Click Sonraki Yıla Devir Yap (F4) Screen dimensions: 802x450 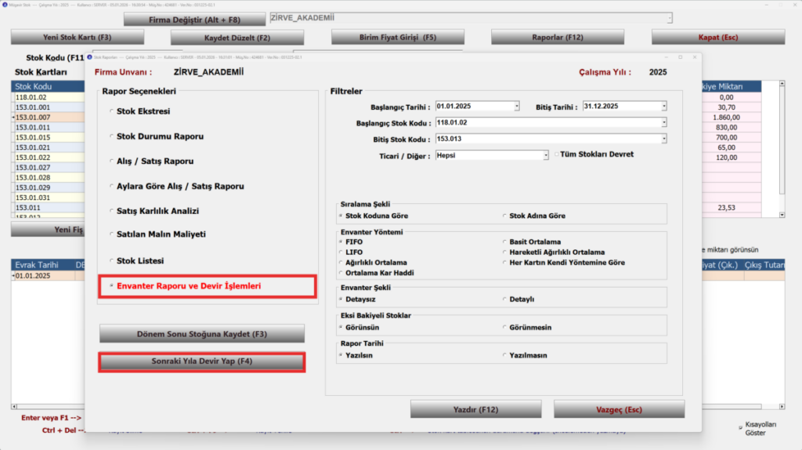tap(202, 361)
